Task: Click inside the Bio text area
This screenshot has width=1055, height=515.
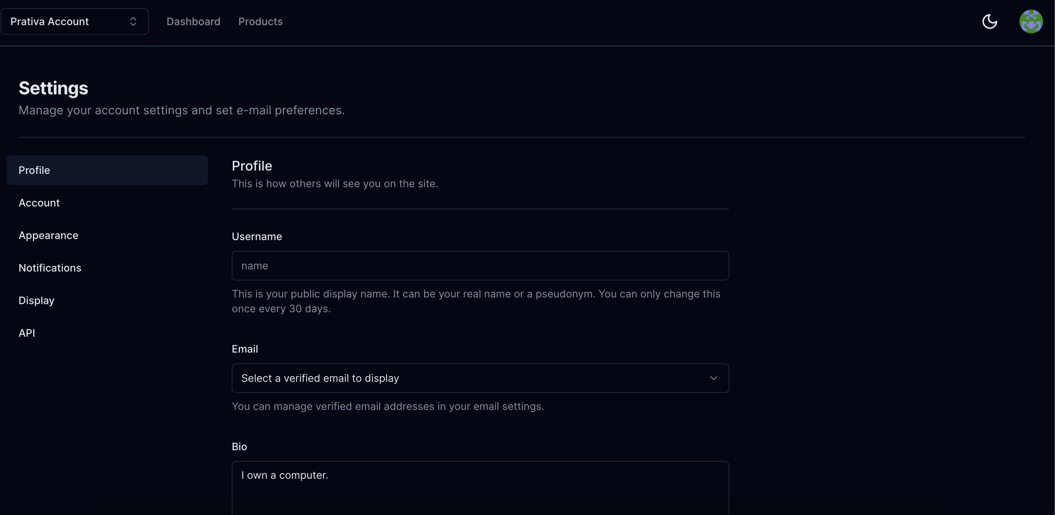Action: click(x=480, y=489)
